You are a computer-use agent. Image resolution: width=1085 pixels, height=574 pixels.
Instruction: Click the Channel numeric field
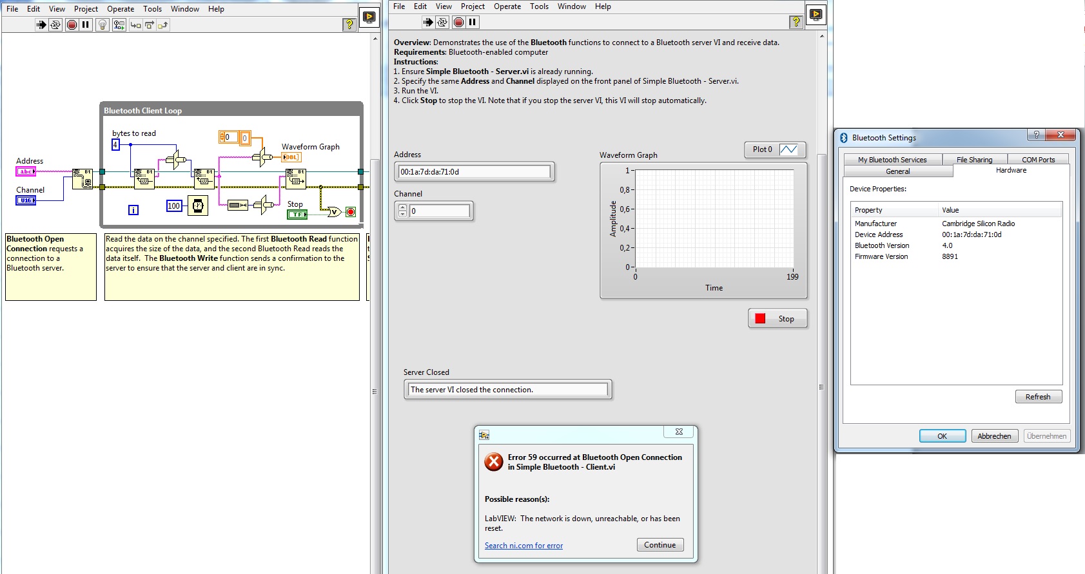click(440, 211)
